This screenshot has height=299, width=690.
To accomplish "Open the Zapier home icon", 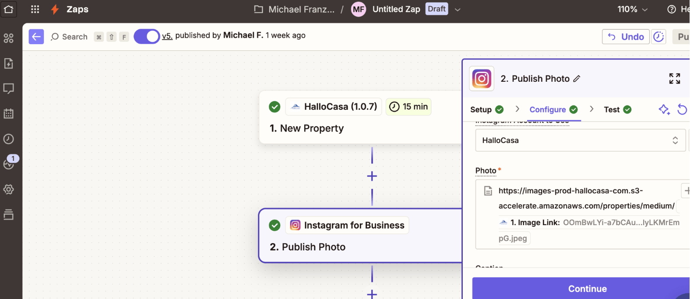I will pyautogui.click(x=9, y=9).
